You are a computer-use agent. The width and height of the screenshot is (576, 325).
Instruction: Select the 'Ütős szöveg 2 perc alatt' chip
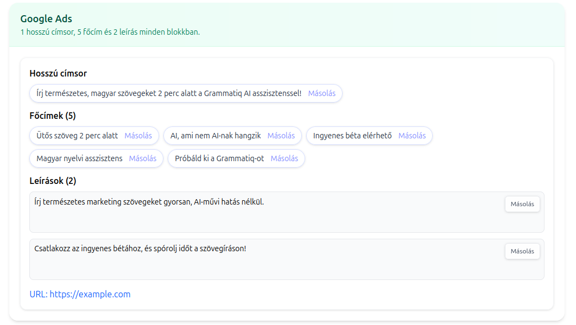pyautogui.click(x=78, y=136)
